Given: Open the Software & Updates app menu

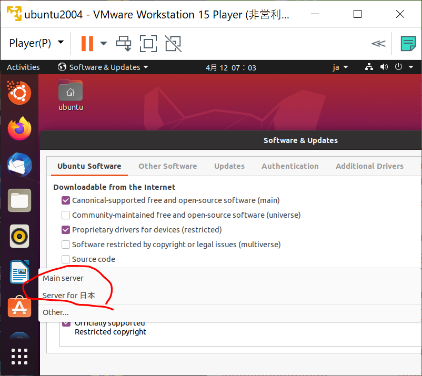Looking at the screenshot, I should coord(103,67).
